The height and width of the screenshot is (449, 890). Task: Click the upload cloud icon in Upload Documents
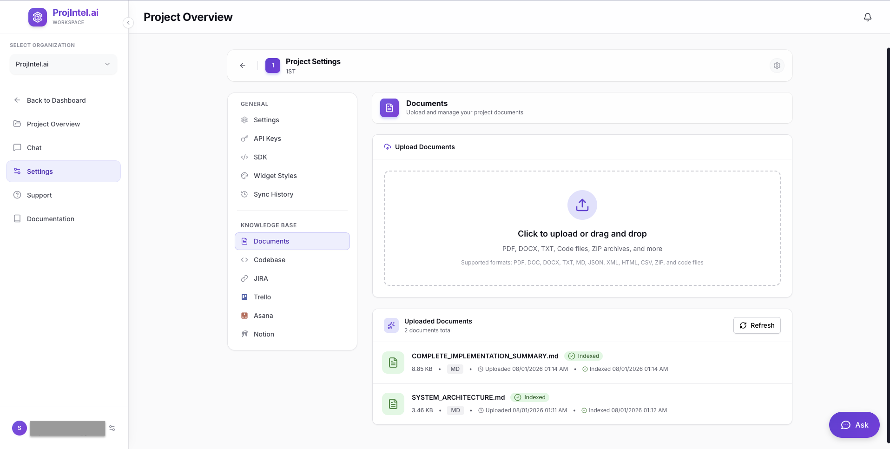click(x=388, y=147)
